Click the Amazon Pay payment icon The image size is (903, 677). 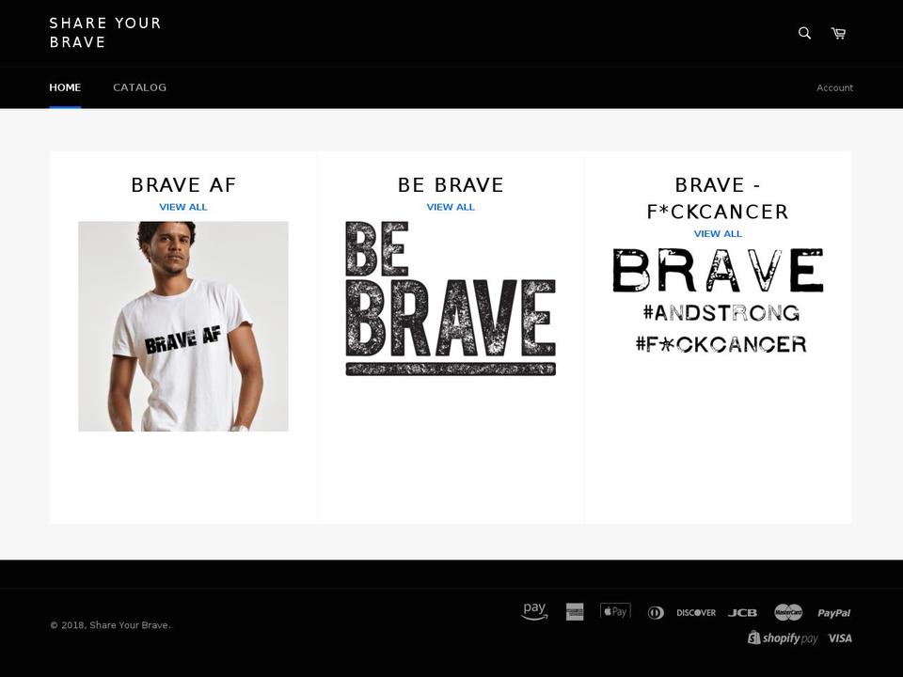coord(534,611)
